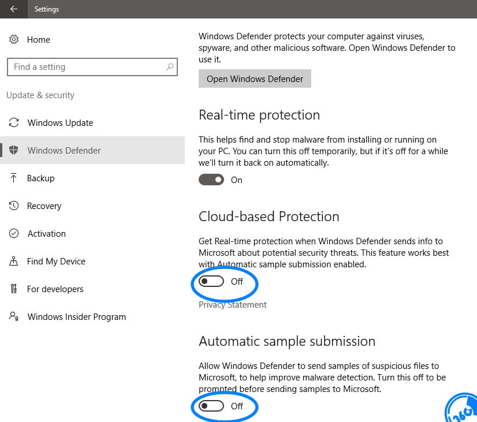Click the Windows Insider Program icon
Image resolution: width=477 pixels, height=422 pixels.
[14, 316]
